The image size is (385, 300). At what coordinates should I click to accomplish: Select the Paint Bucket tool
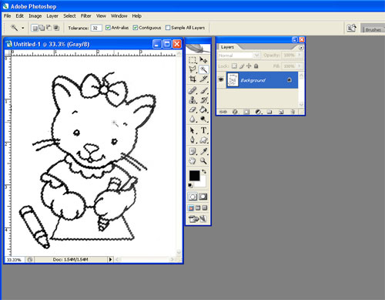pyautogui.click(x=203, y=110)
